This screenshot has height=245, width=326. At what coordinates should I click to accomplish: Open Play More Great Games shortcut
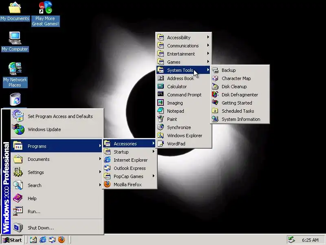pyautogui.click(x=45, y=14)
